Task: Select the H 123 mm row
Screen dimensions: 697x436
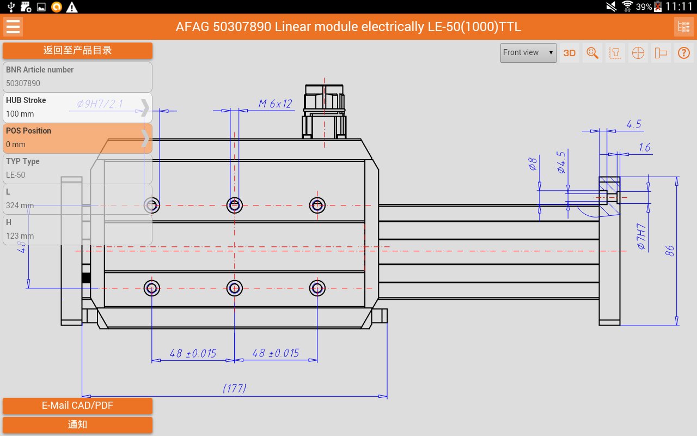Action: pyautogui.click(x=77, y=229)
